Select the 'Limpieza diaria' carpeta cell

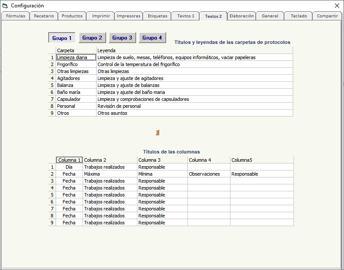(x=76, y=57)
